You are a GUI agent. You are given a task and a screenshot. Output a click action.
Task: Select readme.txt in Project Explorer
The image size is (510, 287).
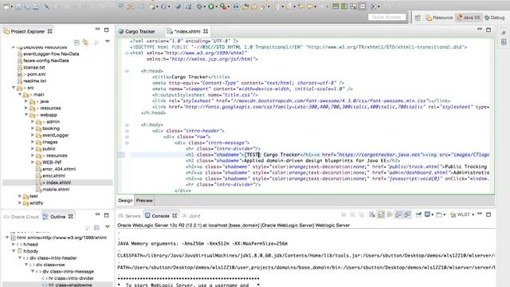point(34,81)
